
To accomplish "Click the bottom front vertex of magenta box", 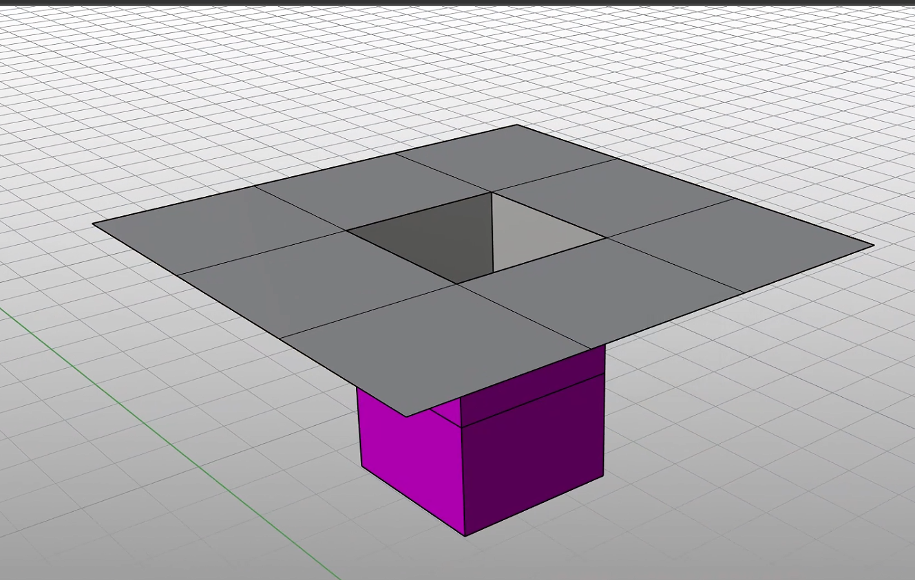I will click(x=465, y=536).
